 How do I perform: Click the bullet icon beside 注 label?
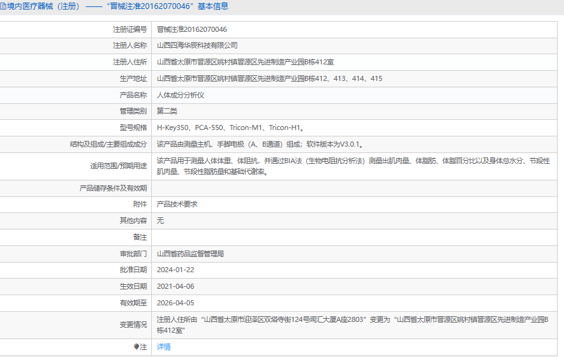click(x=136, y=347)
